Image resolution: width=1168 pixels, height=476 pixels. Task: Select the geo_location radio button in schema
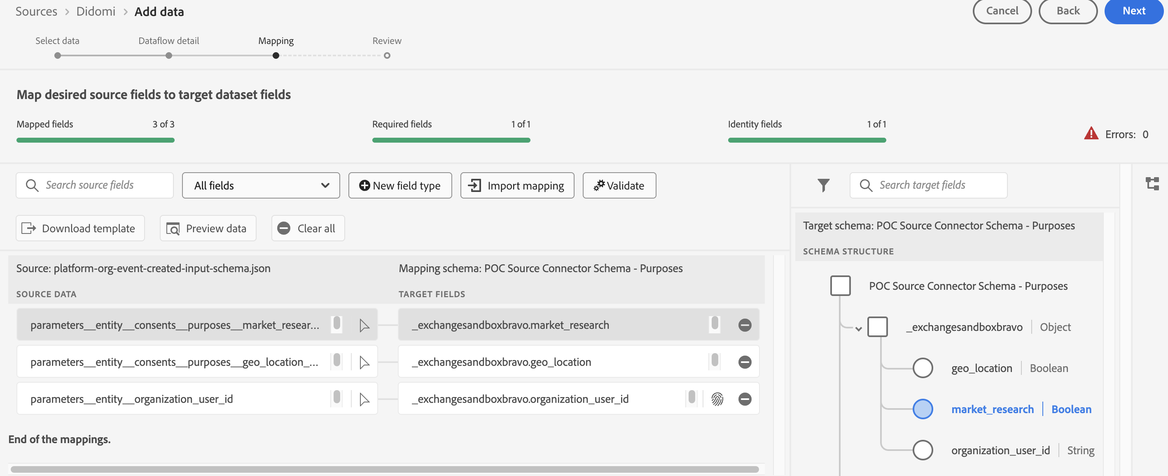tap(922, 368)
